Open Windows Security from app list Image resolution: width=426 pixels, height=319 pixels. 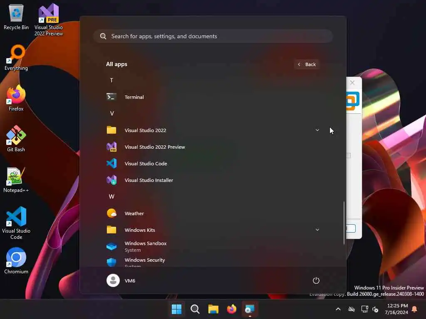coord(213,261)
